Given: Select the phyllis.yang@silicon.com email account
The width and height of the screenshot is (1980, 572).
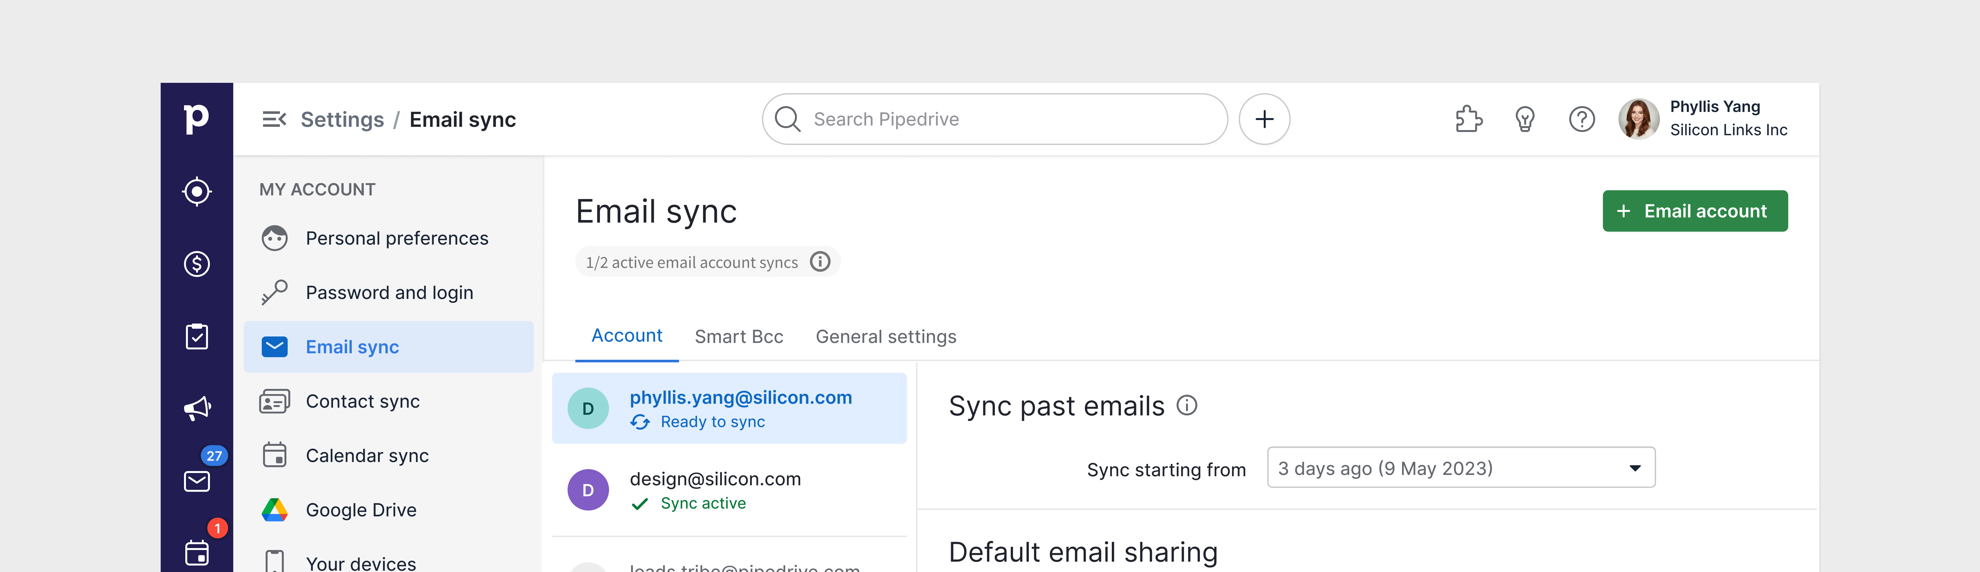Looking at the screenshot, I should [740, 397].
